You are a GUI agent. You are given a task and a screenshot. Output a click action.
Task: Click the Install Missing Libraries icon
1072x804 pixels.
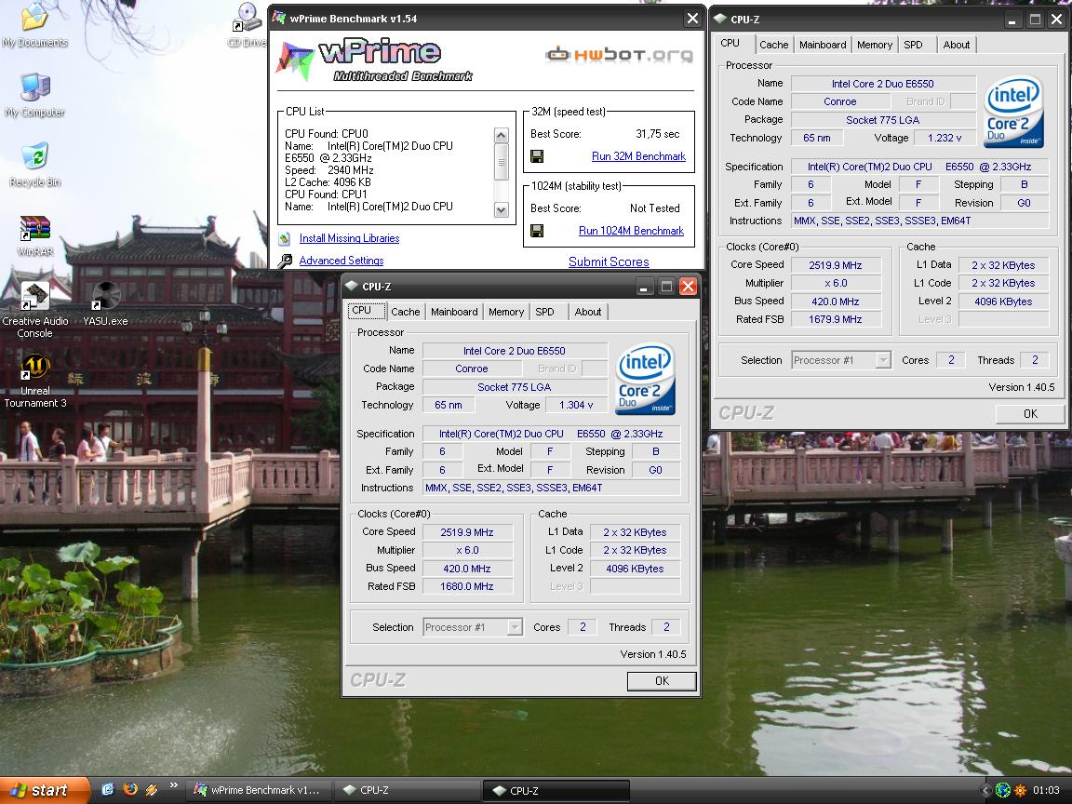[285, 238]
